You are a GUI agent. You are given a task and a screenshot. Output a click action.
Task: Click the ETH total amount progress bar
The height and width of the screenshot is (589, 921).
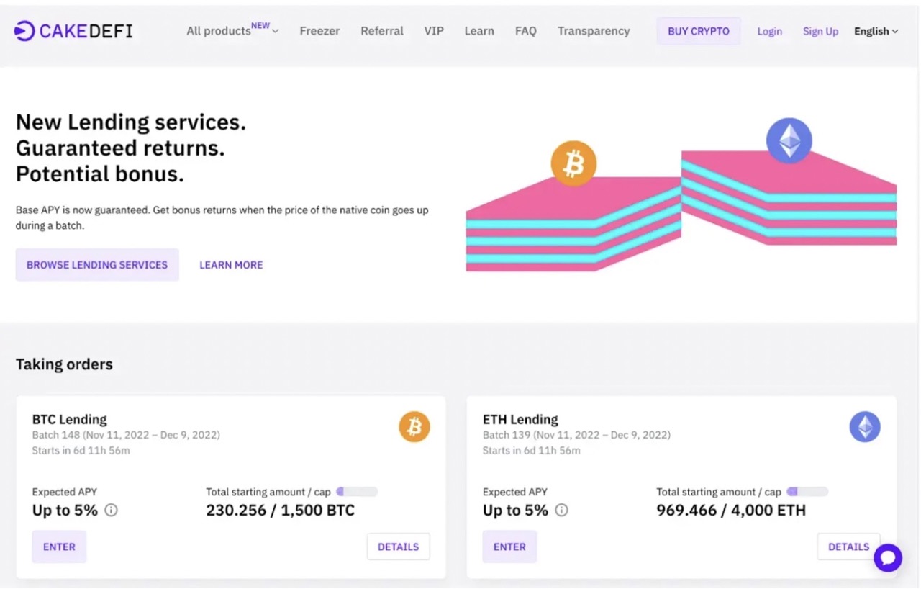(x=807, y=492)
